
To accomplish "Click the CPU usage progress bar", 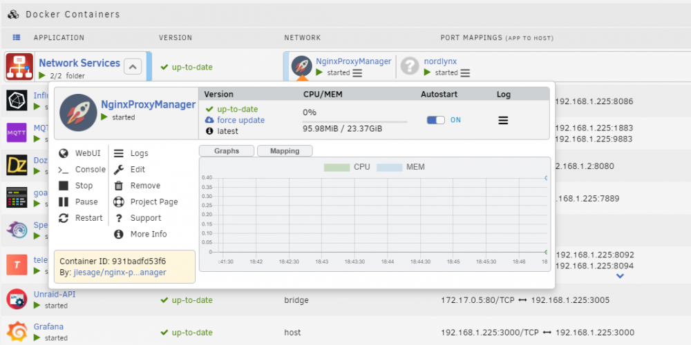I will point(354,121).
